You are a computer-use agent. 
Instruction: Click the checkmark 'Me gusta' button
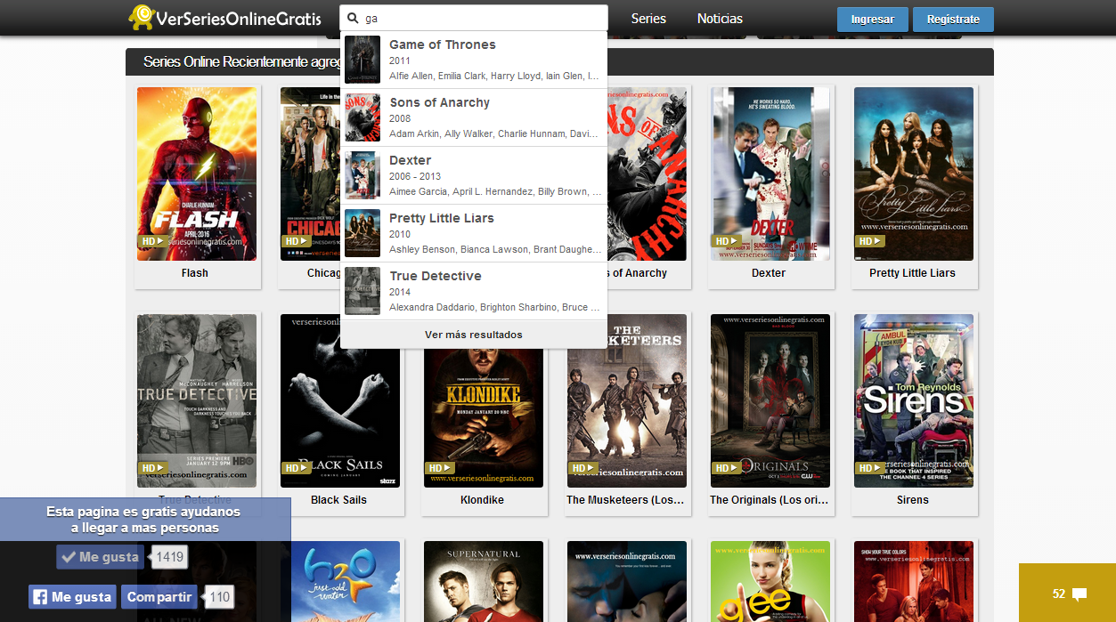click(x=100, y=557)
